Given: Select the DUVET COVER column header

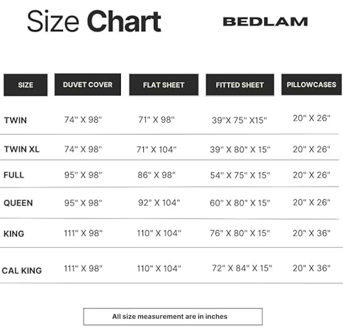Looking at the screenshot, I should click(88, 85).
